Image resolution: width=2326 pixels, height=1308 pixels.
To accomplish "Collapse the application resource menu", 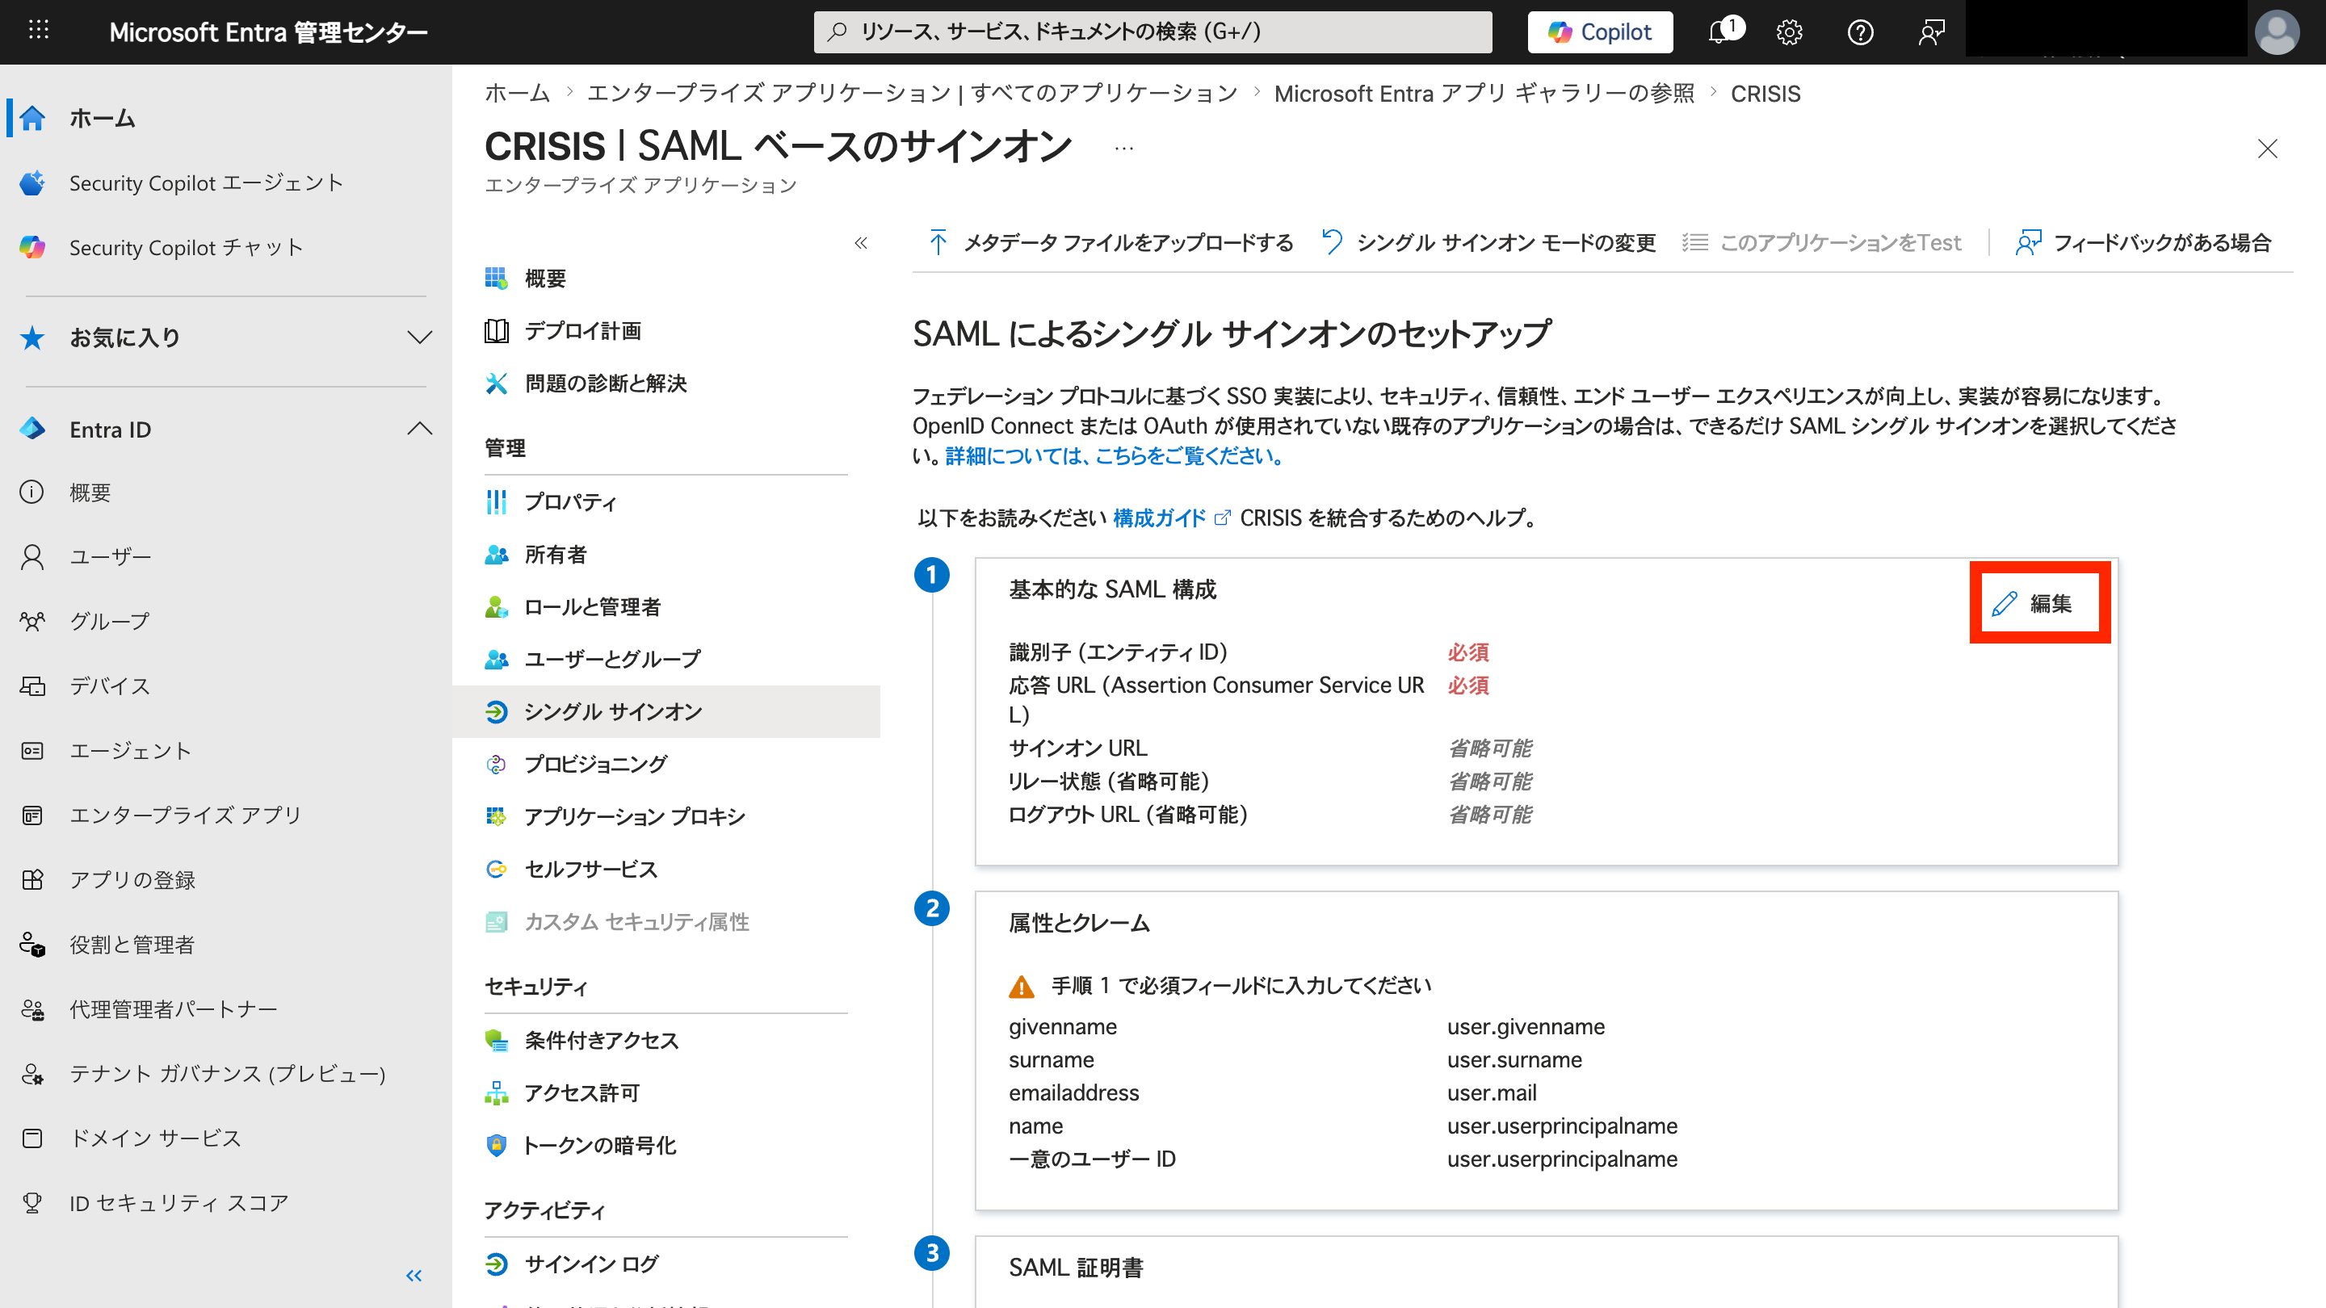I will pos(860,243).
